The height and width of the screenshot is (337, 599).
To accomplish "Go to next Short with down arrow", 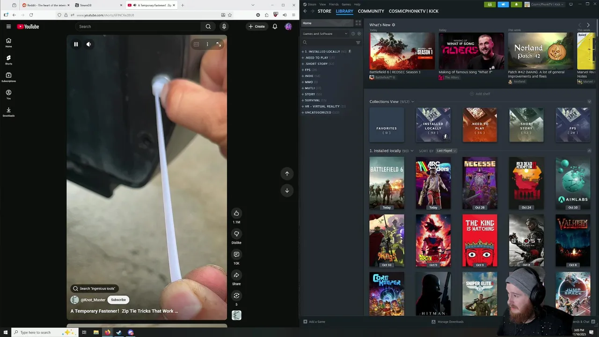I will coord(287,190).
